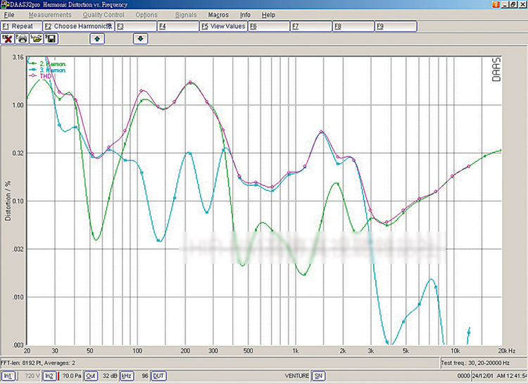Click the 2. Harmon. legend entry
This screenshot has width=528, height=384.
48,63
